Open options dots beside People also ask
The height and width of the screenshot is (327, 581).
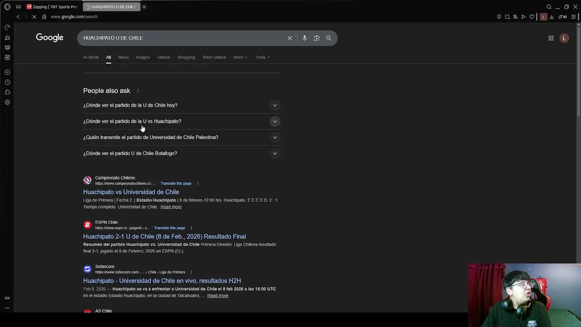coord(138,91)
